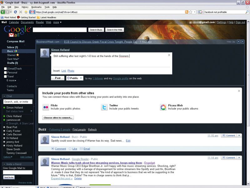The image size is (250, 188).
Task: Open the Bookmarks menu
Action: coord(36,7)
